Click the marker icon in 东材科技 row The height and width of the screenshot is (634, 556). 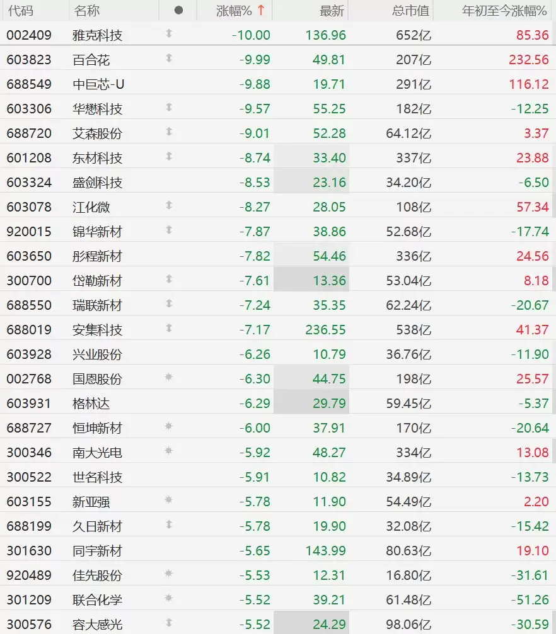coord(169,156)
